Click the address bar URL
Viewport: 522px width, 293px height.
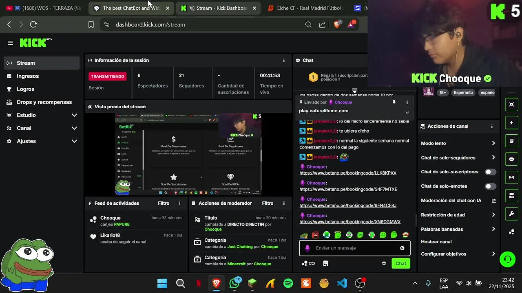point(150,24)
